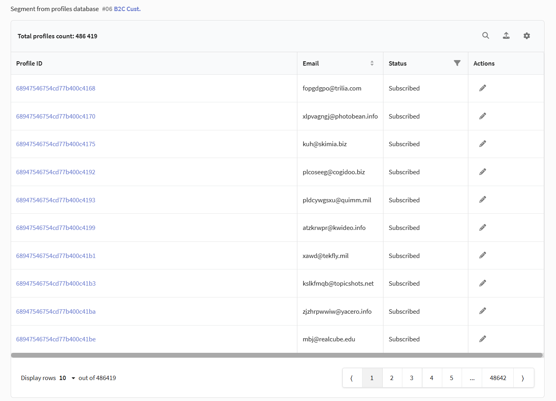Image resolution: width=556 pixels, height=401 pixels.
Task: Click the export upload icon
Action: [506, 36]
